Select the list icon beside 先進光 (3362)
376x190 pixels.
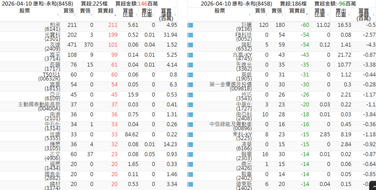coord(190,65)
